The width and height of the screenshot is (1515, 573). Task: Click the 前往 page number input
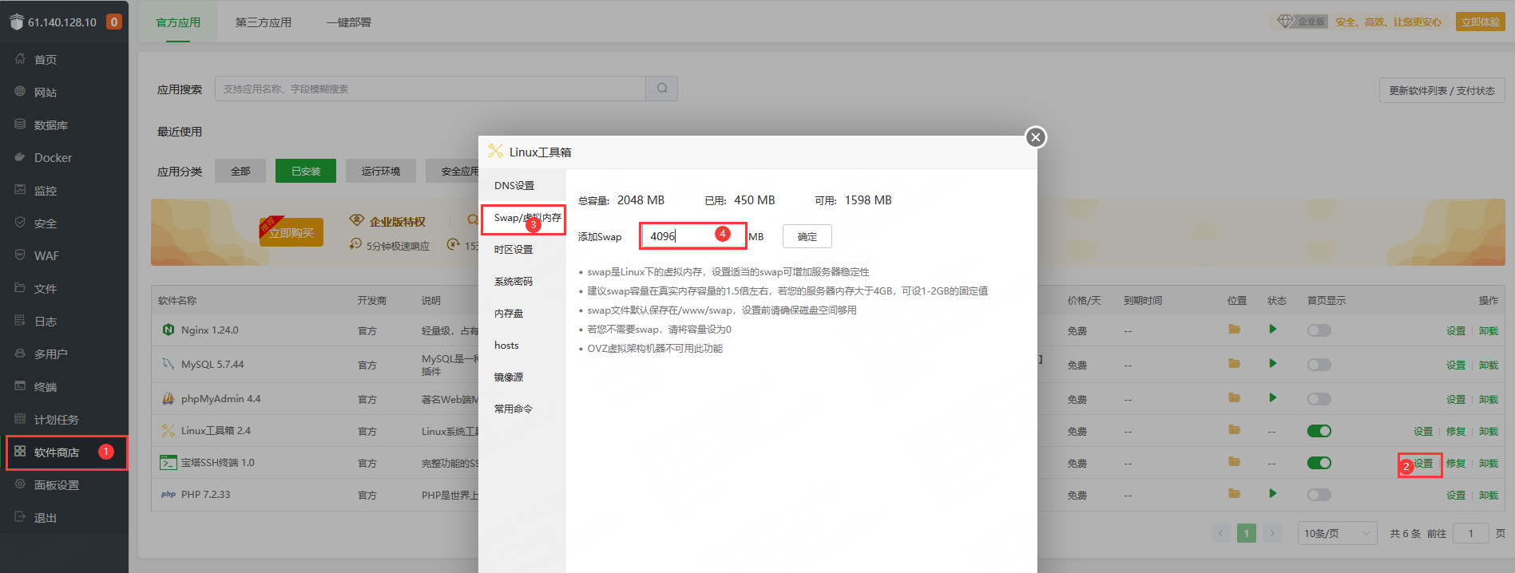(1471, 533)
